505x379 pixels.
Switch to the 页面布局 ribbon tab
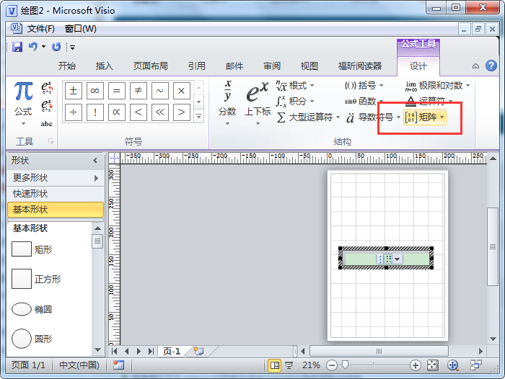tap(151, 66)
